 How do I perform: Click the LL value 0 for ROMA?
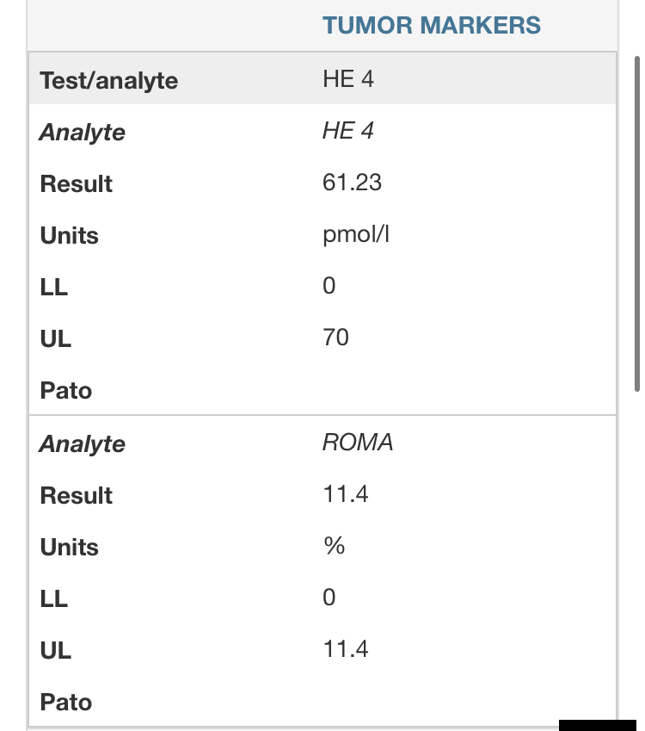click(329, 598)
